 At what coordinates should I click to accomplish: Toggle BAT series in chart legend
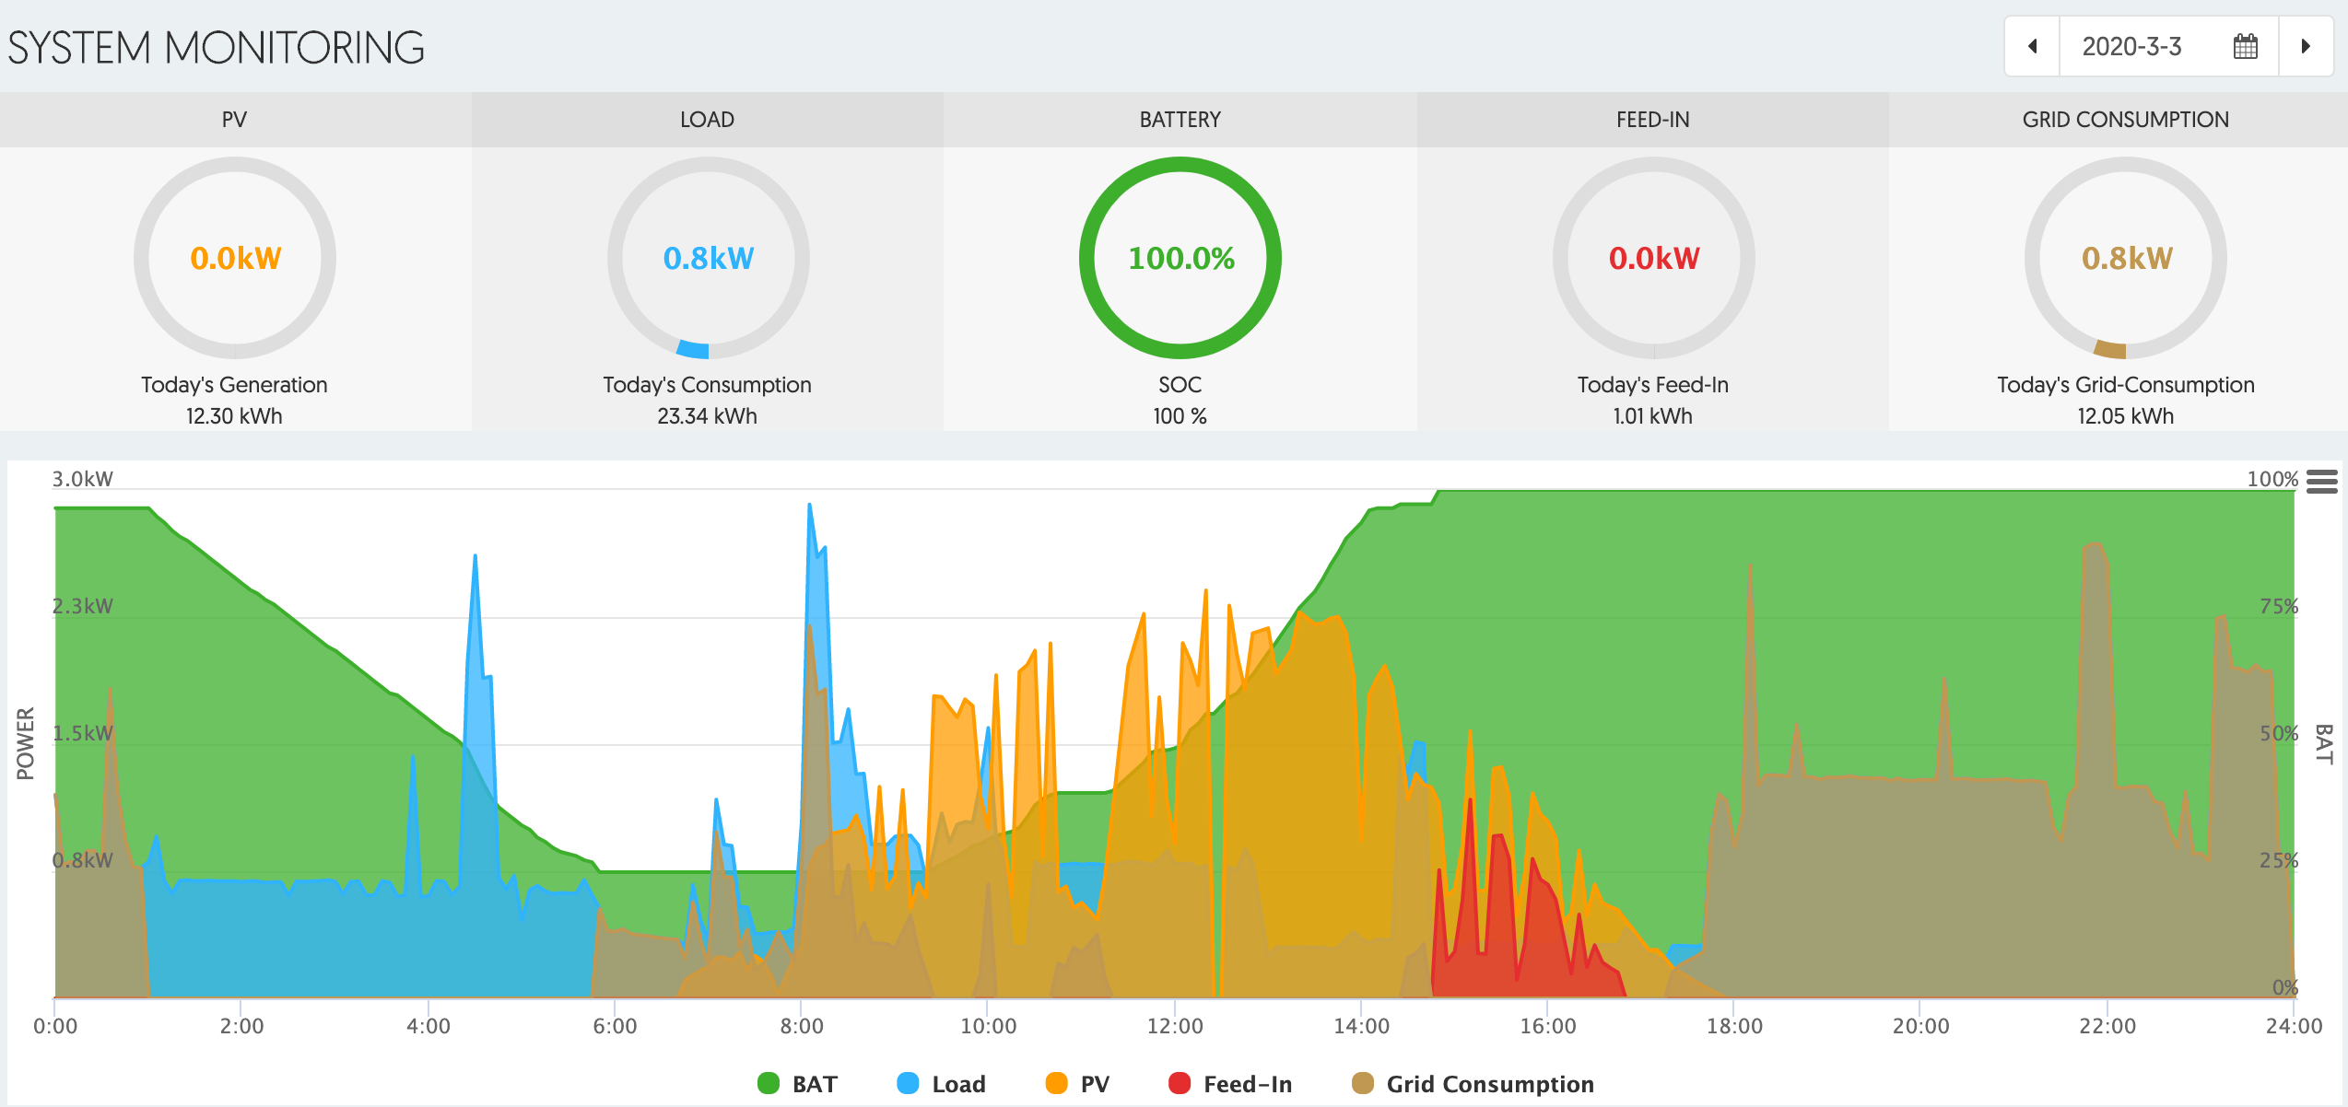point(797,1084)
